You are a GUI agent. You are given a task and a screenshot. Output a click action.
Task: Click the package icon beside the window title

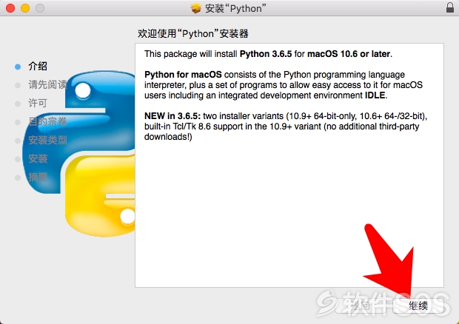click(196, 8)
